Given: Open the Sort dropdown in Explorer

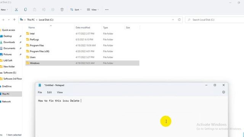Looking at the screenshot, I should (76, 10).
